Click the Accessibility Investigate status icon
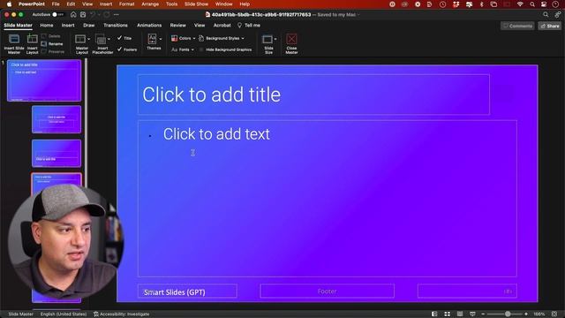This screenshot has height=318, width=565. pyautogui.click(x=96, y=314)
